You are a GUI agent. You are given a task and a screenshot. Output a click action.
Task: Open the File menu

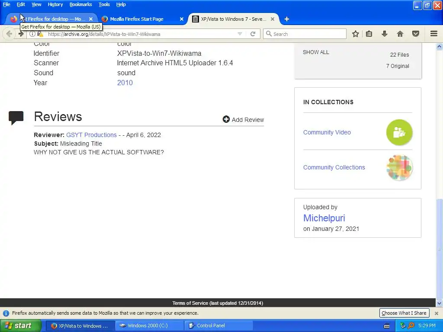pos(6,4)
